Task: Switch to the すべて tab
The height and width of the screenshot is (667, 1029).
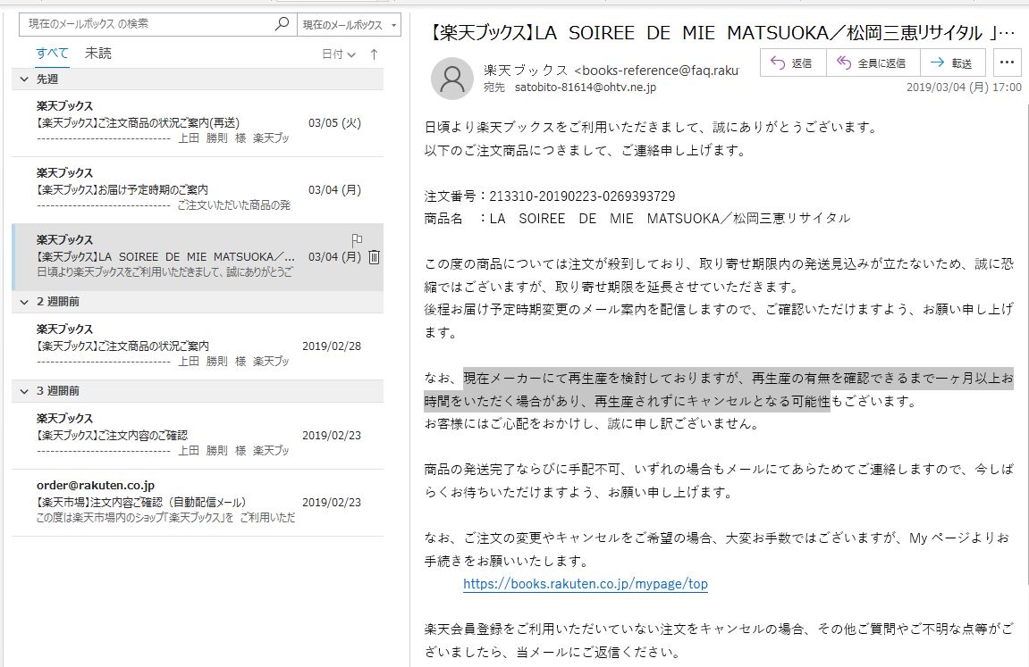Action: (x=52, y=53)
